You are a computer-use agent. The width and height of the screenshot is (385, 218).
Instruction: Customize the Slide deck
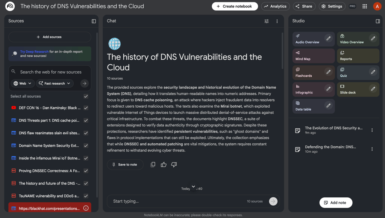coord(373,89)
